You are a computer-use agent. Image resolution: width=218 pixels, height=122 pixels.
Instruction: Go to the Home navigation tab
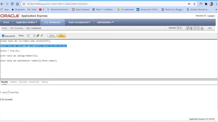click(6, 22)
